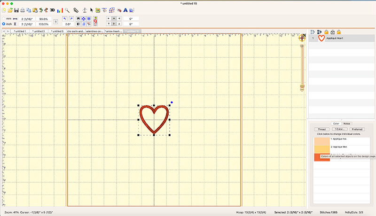Open the untitled 3 document tab

39,31
